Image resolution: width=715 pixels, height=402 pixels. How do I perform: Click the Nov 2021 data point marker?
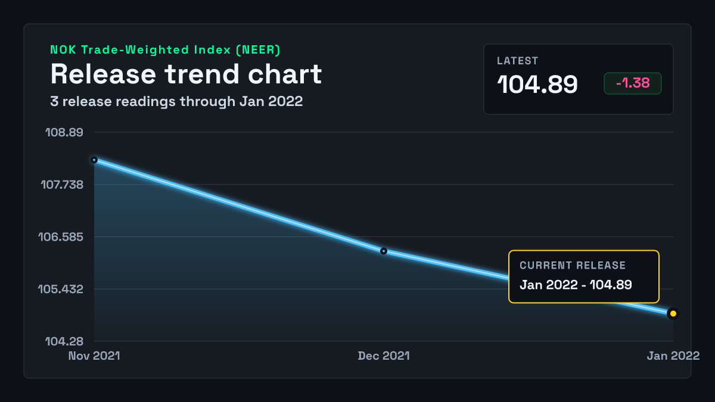(94, 160)
